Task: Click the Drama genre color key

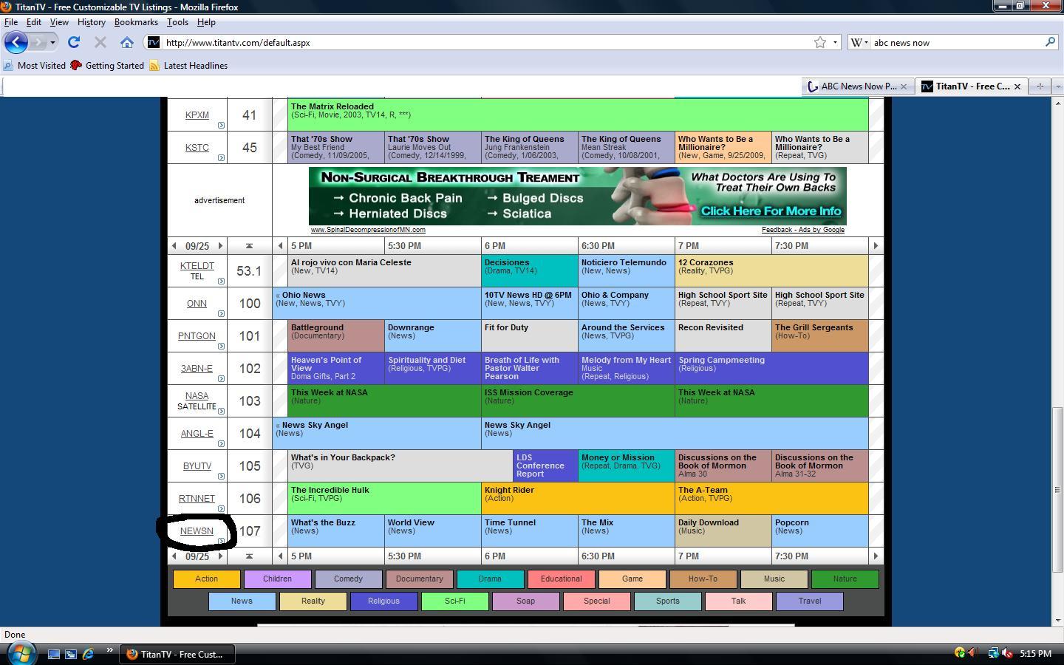Action: pos(491,579)
